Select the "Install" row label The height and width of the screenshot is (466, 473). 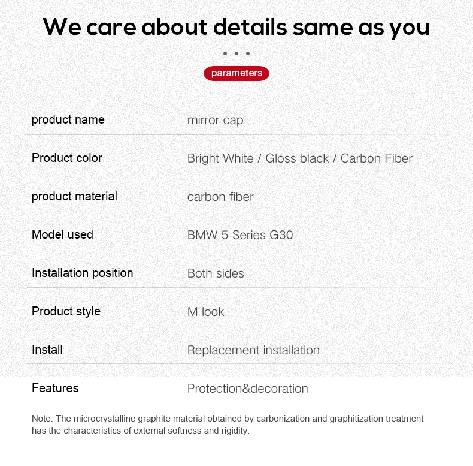pos(47,350)
